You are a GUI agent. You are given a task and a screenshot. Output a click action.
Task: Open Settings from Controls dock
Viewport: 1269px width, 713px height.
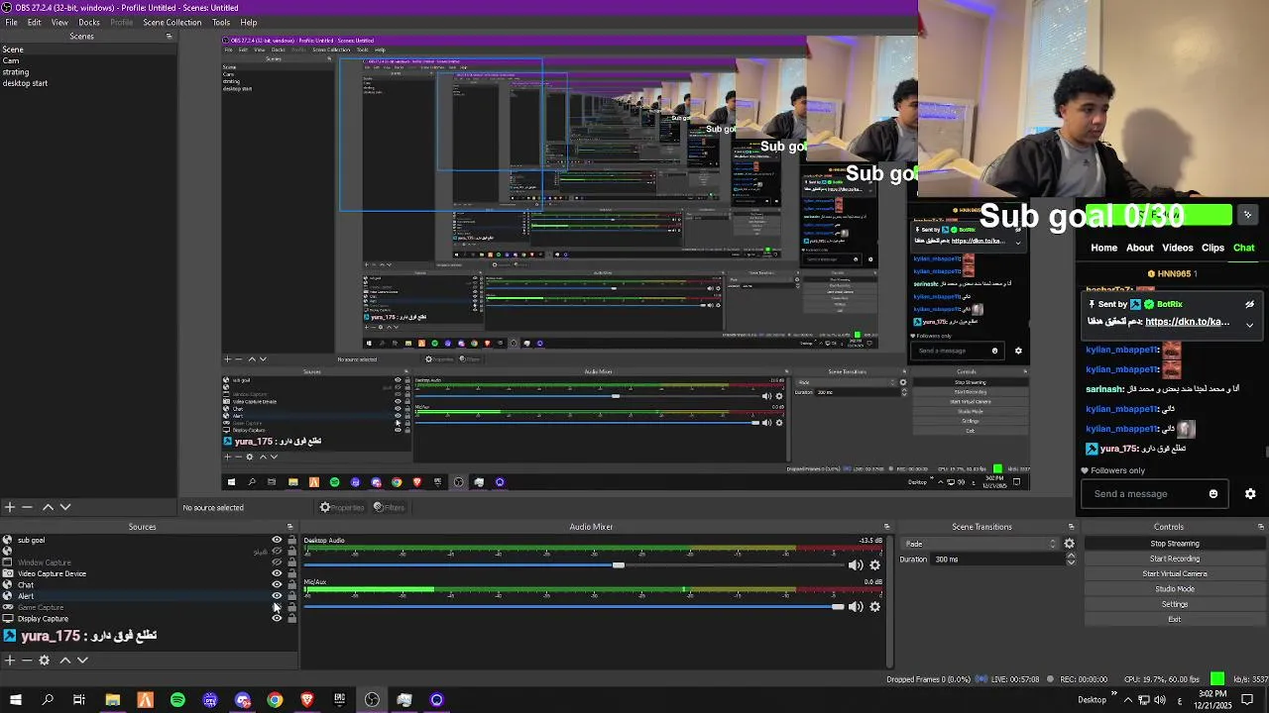pyautogui.click(x=1174, y=604)
